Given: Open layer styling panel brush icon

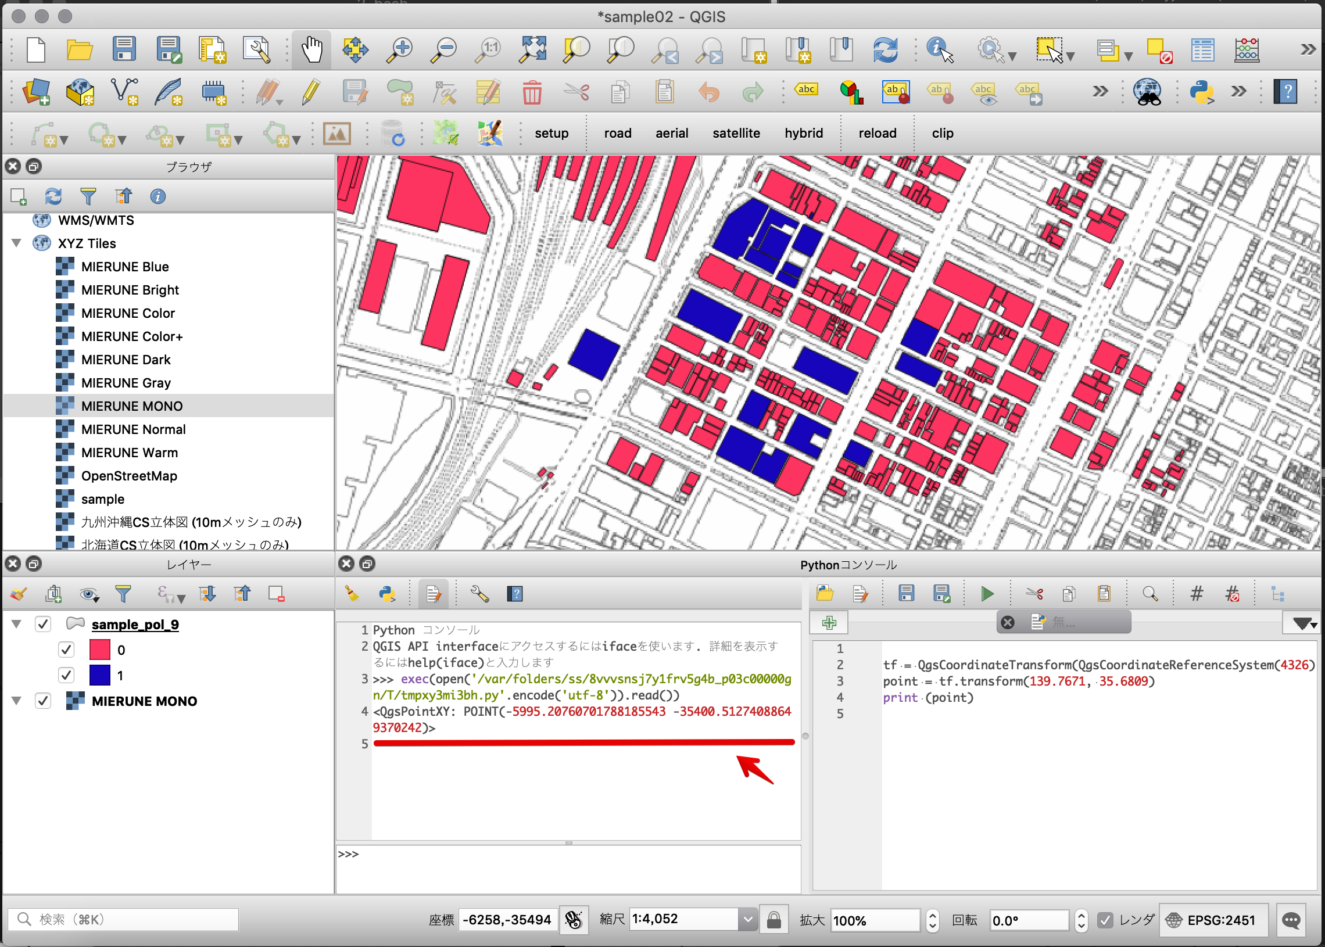Looking at the screenshot, I should (19, 594).
